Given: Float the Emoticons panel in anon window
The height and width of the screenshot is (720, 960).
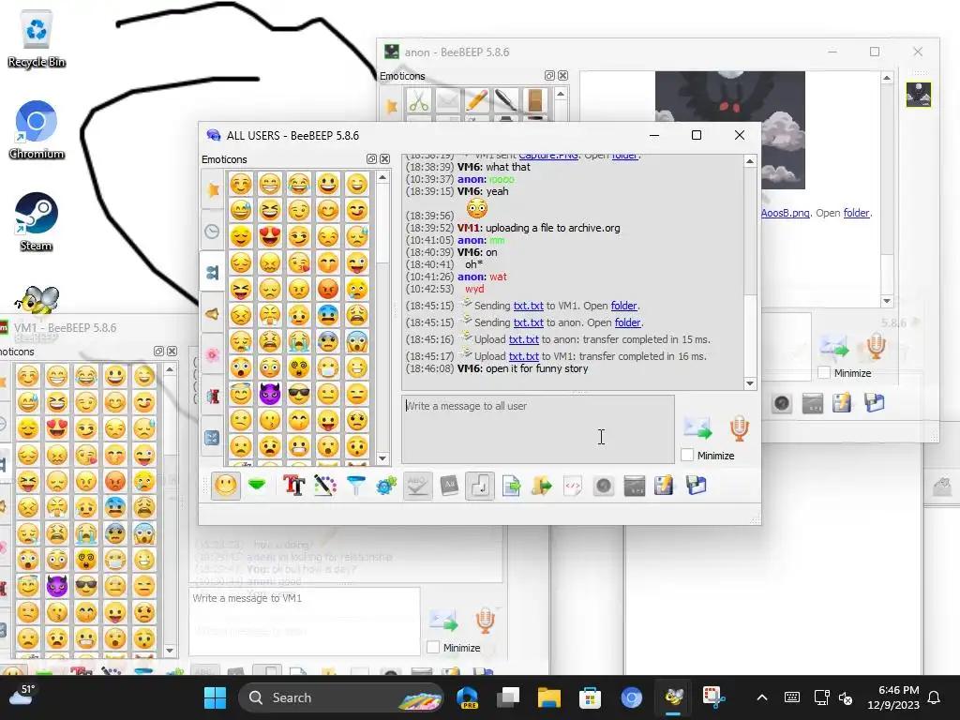Looking at the screenshot, I should tap(549, 76).
